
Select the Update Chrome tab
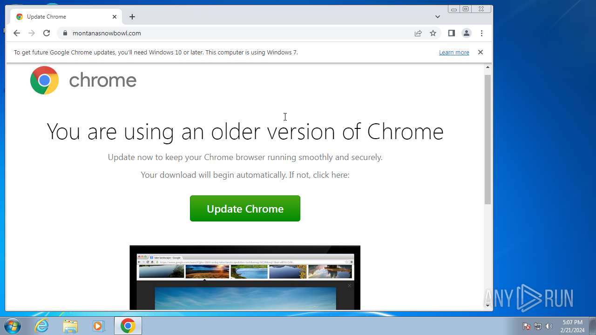click(x=66, y=17)
